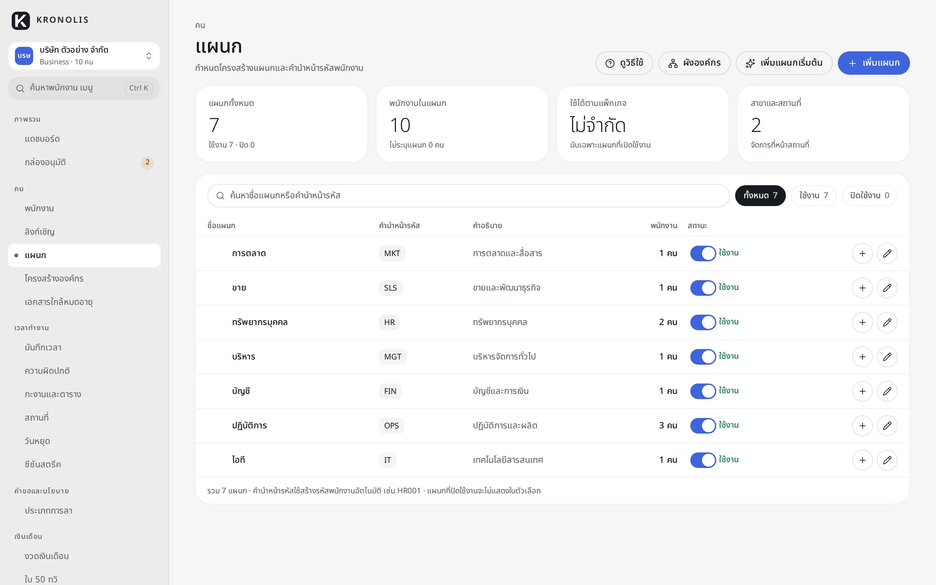The image size is (936, 585).
Task: Click plus icon in ปฏิบัติการ row
Action: [x=862, y=426]
